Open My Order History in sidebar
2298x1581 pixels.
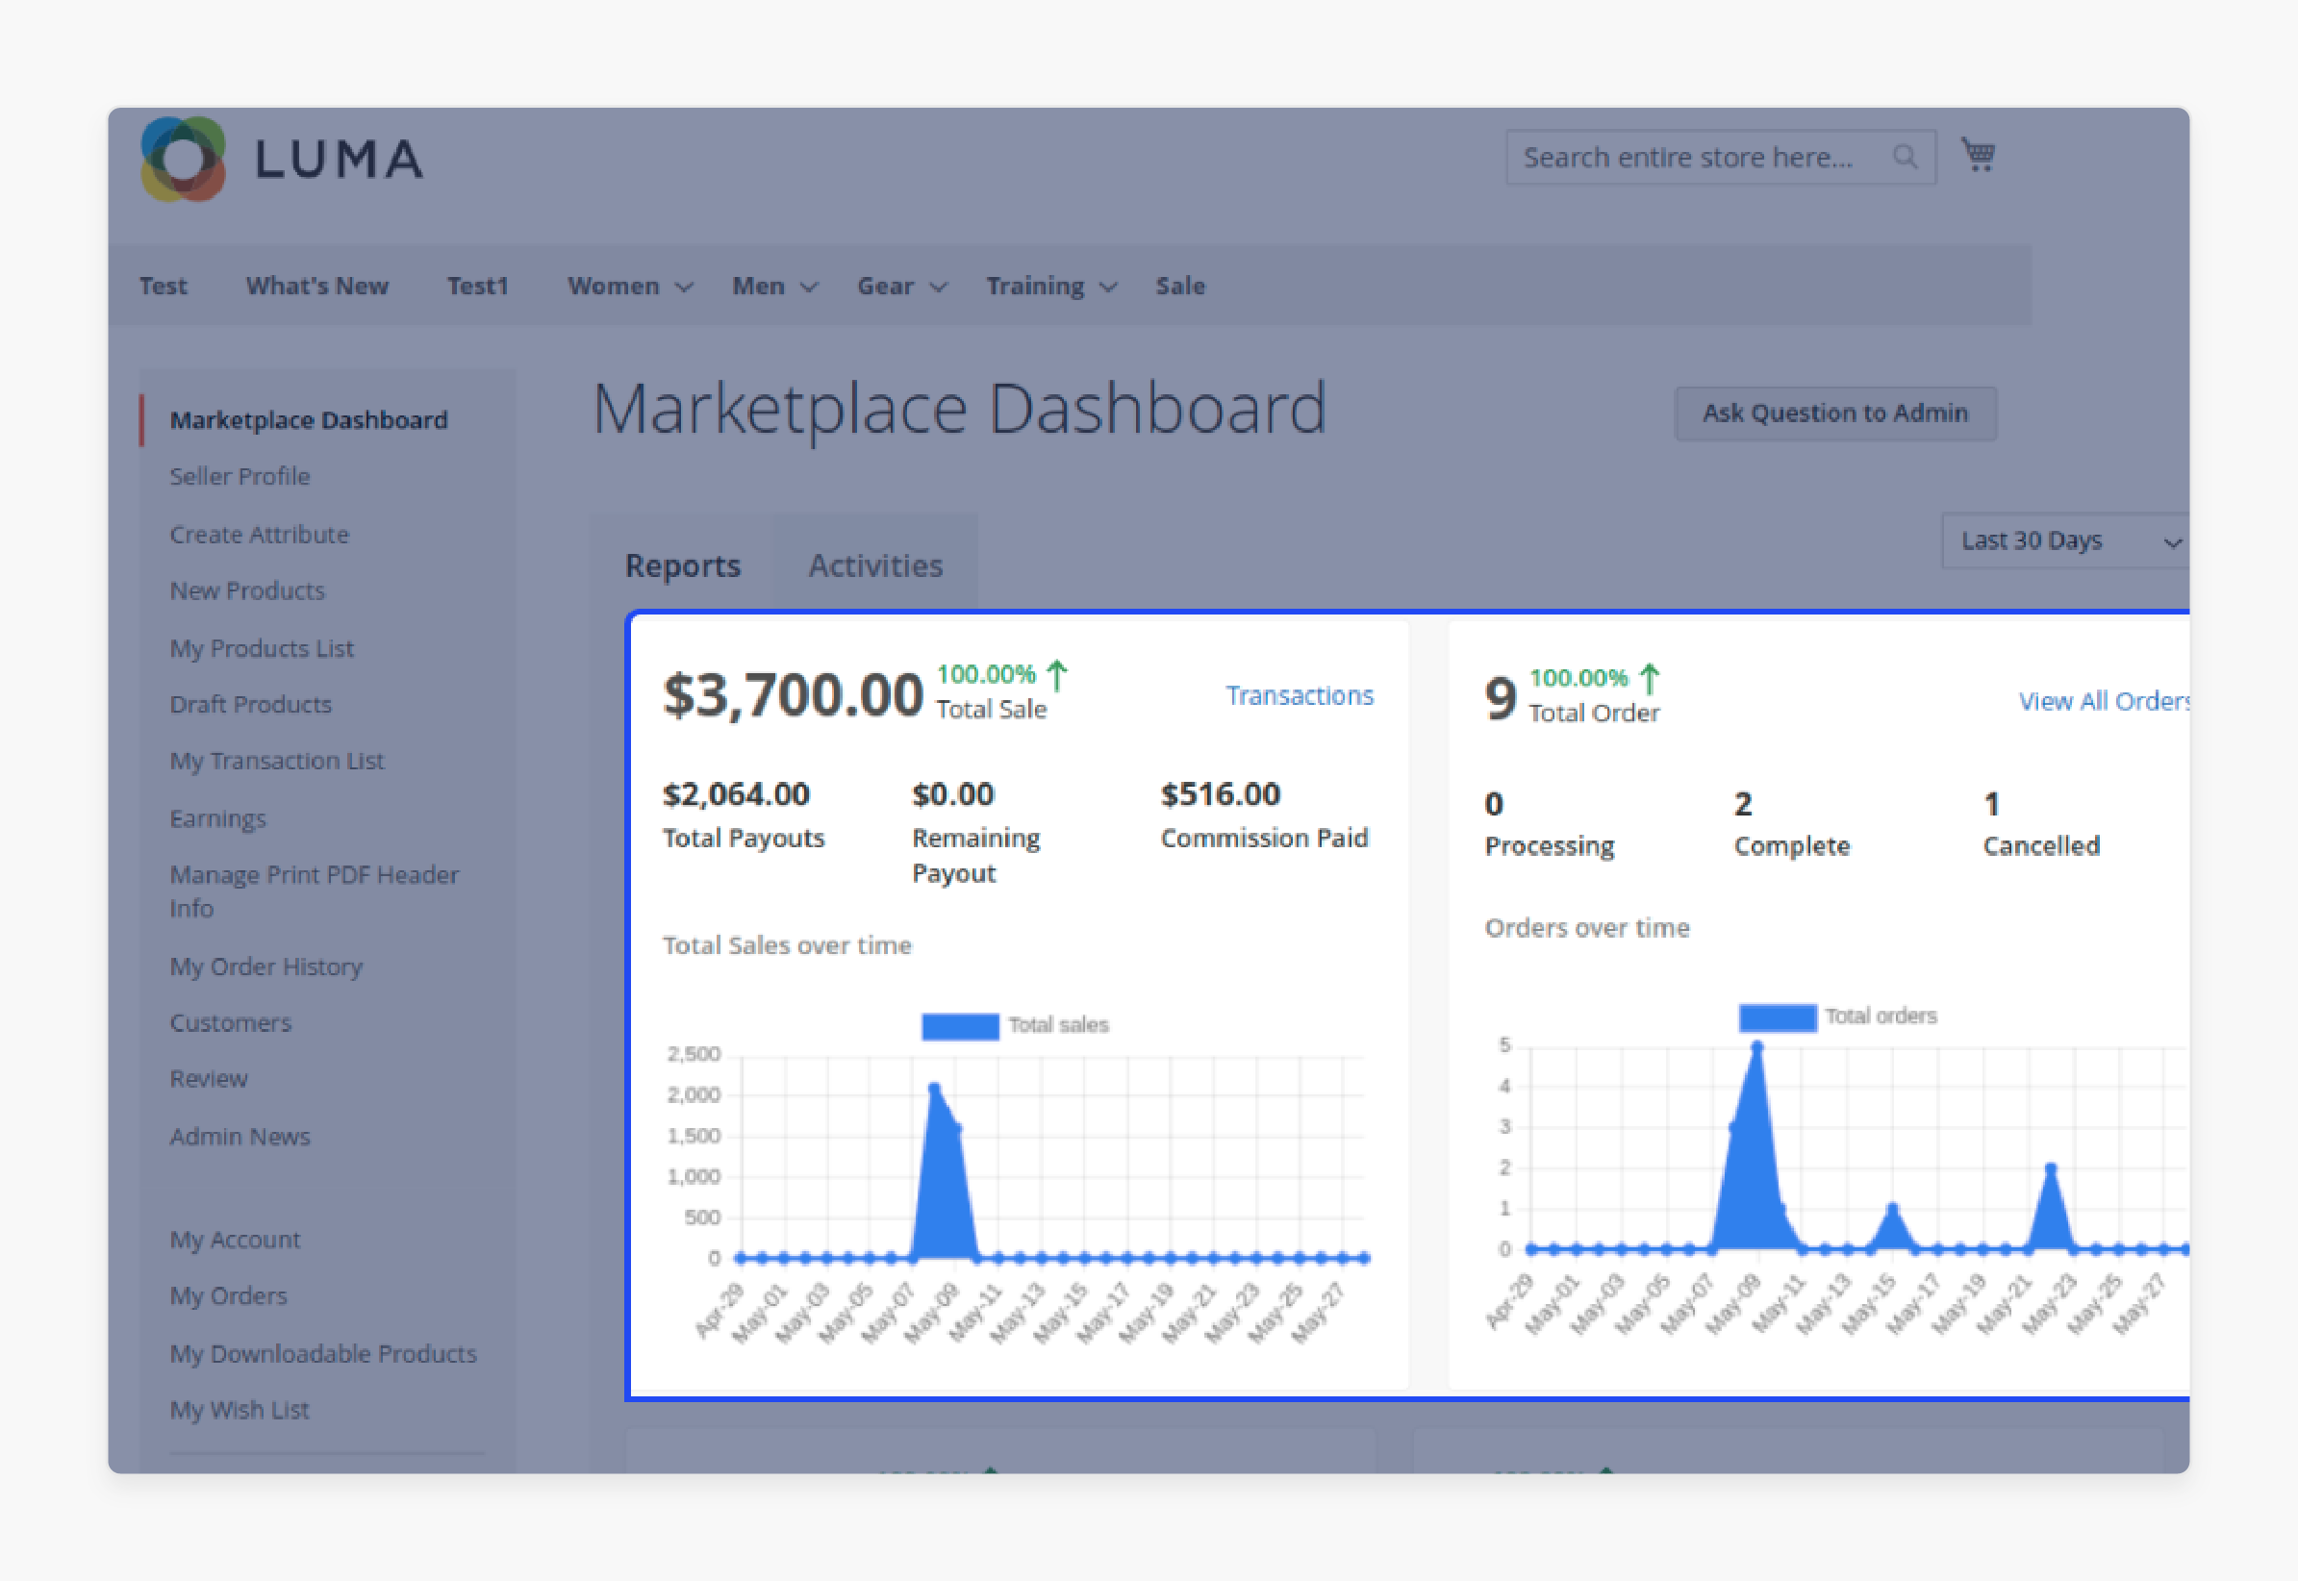pos(265,966)
